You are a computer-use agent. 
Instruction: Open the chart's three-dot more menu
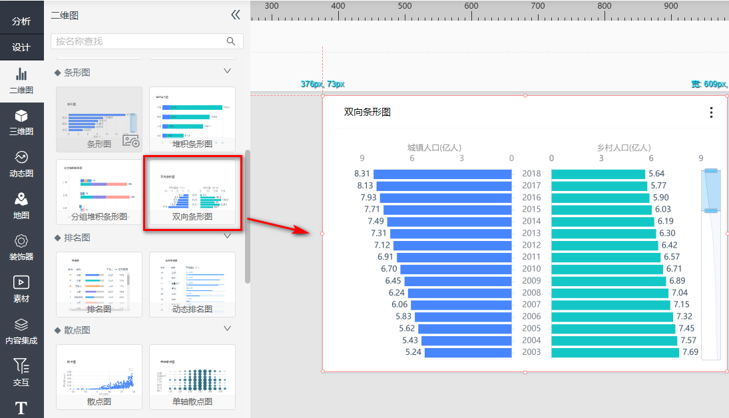pos(711,112)
